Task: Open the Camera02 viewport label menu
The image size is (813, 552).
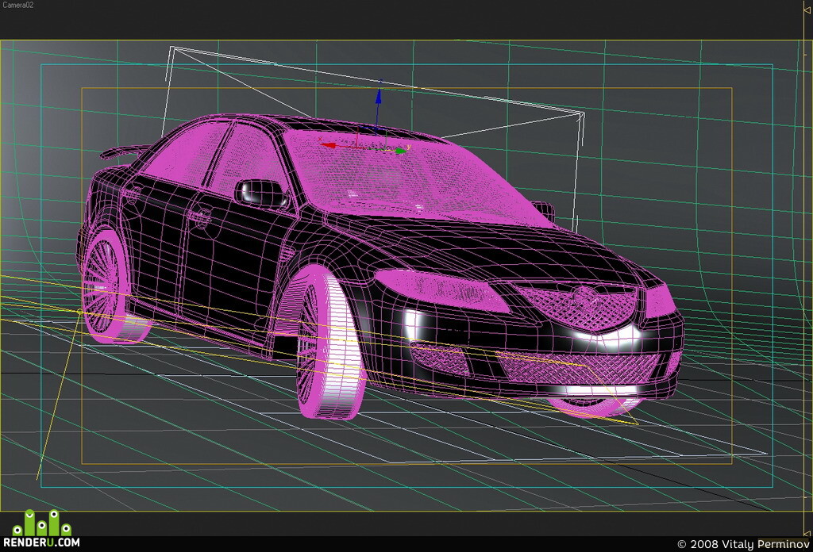Action: click(17, 5)
